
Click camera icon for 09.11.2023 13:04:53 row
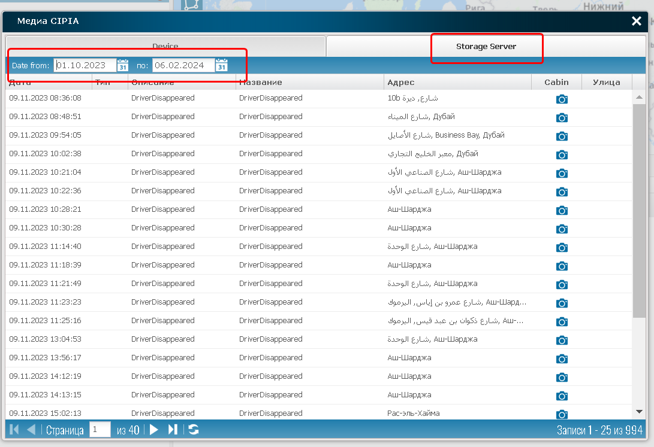click(562, 340)
